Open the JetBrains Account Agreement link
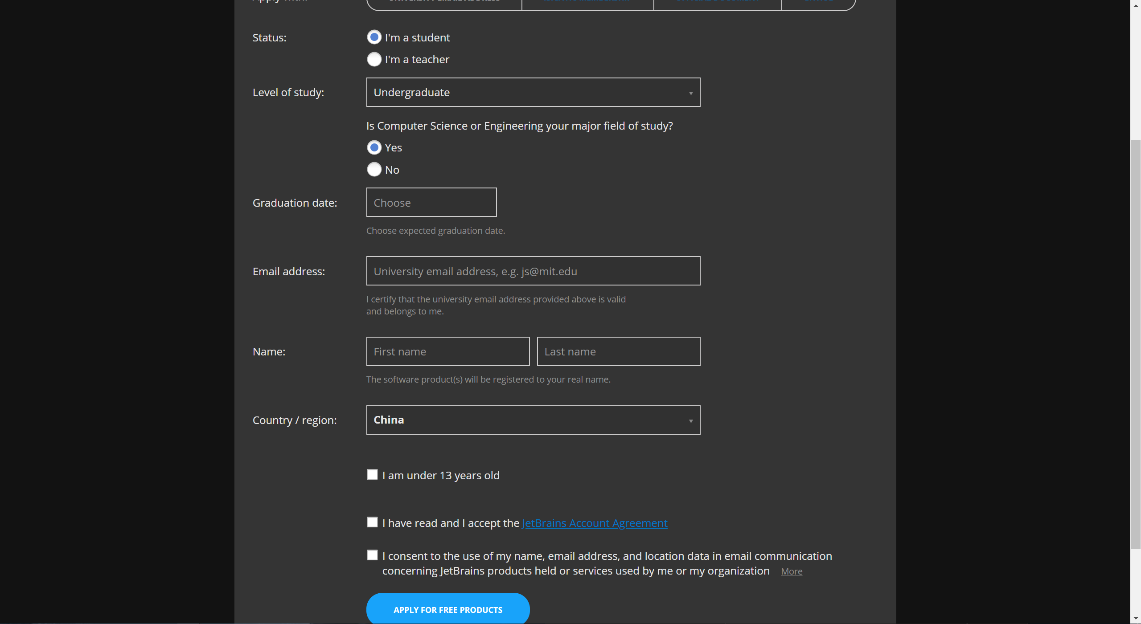 pos(594,523)
